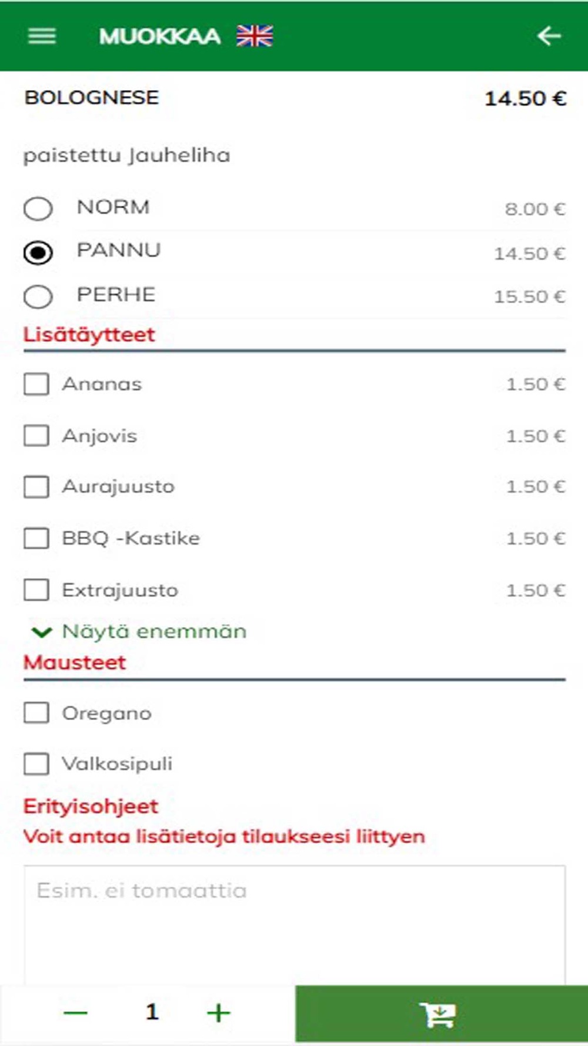This screenshot has height=1046, width=588.
Task: Enable Aurajuusto extra topping
Action: tap(36, 487)
